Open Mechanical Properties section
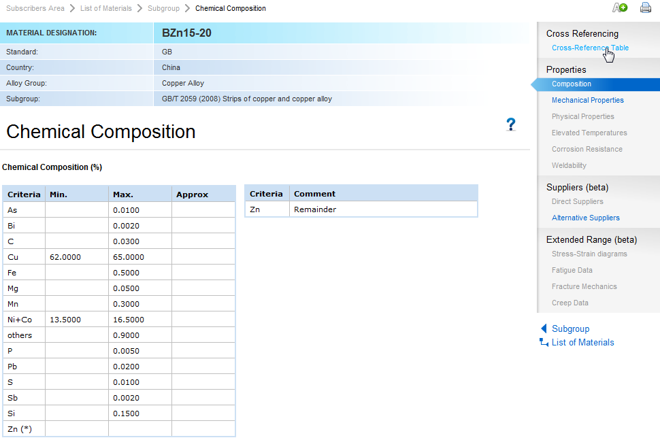This screenshot has height=440, width=660. (x=587, y=100)
